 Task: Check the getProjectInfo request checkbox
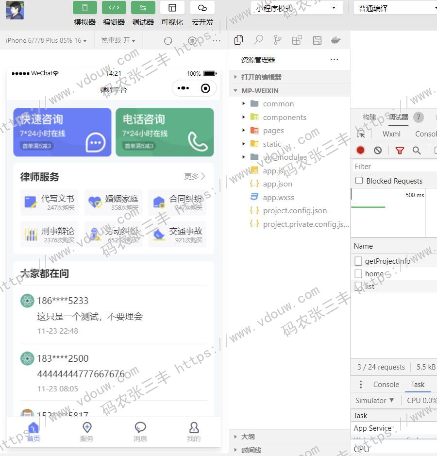pyautogui.click(x=358, y=261)
